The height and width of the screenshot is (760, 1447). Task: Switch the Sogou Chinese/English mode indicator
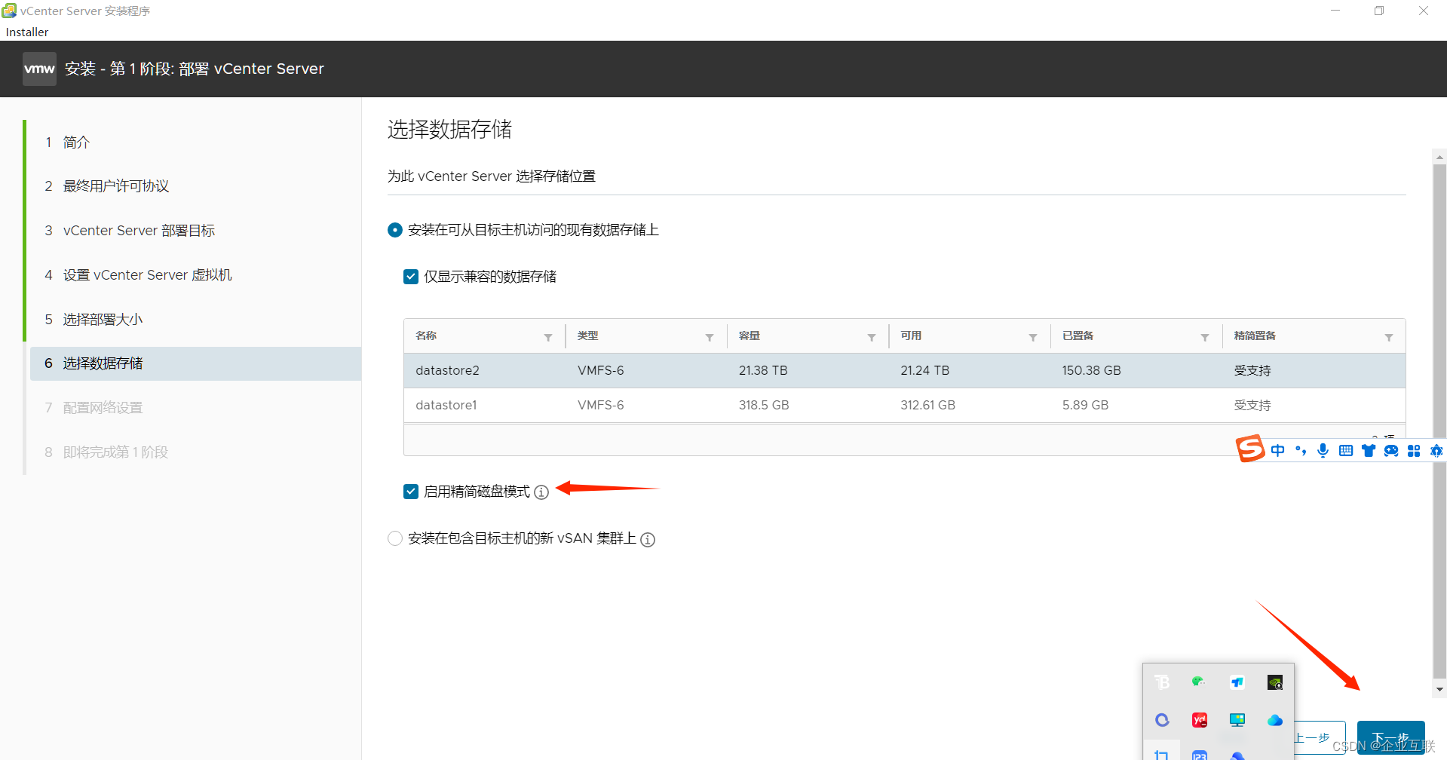[x=1277, y=450]
